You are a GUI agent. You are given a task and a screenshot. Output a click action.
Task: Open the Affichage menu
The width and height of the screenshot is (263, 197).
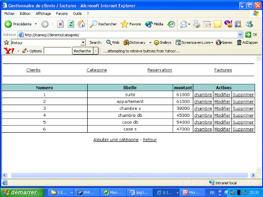[43, 14]
